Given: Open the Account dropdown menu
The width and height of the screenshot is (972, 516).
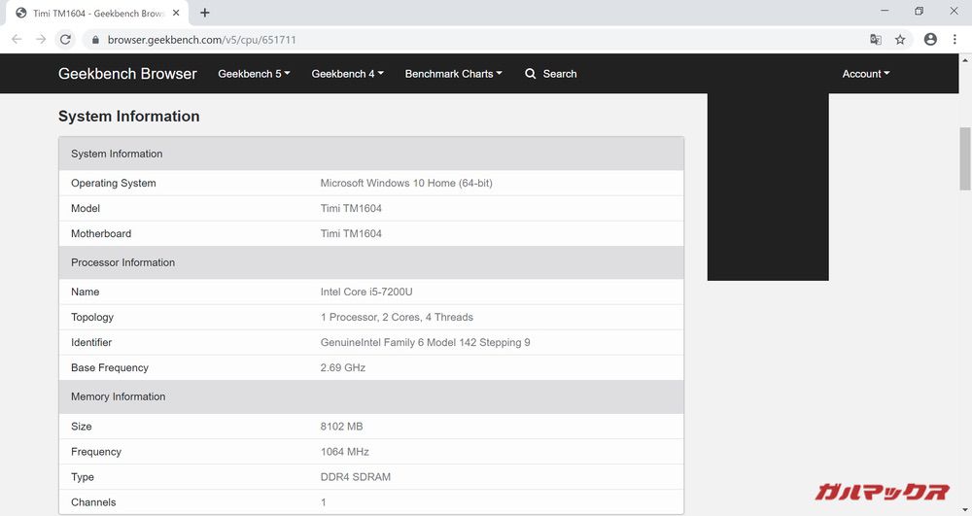Looking at the screenshot, I should [x=865, y=74].
